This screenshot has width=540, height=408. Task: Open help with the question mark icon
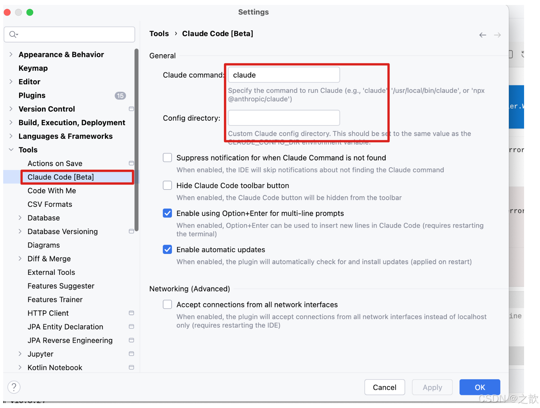pyautogui.click(x=14, y=387)
